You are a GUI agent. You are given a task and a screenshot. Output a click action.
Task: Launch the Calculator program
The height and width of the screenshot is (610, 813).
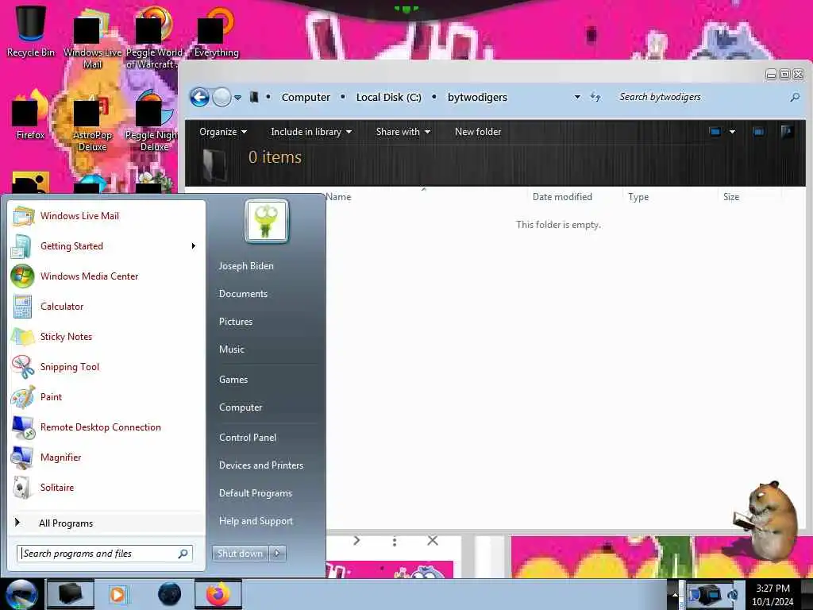(x=106, y=306)
